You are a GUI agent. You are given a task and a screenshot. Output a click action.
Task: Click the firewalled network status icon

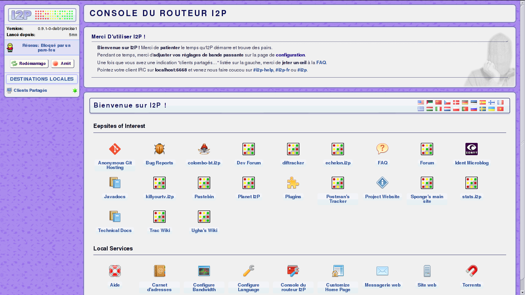[x=10, y=48]
